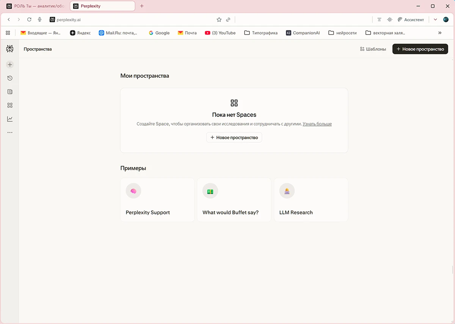Open sidebar More options ellipsis

coord(10,133)
